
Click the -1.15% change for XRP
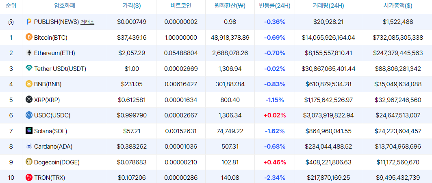pyautogui.click(x=275, y=100)
